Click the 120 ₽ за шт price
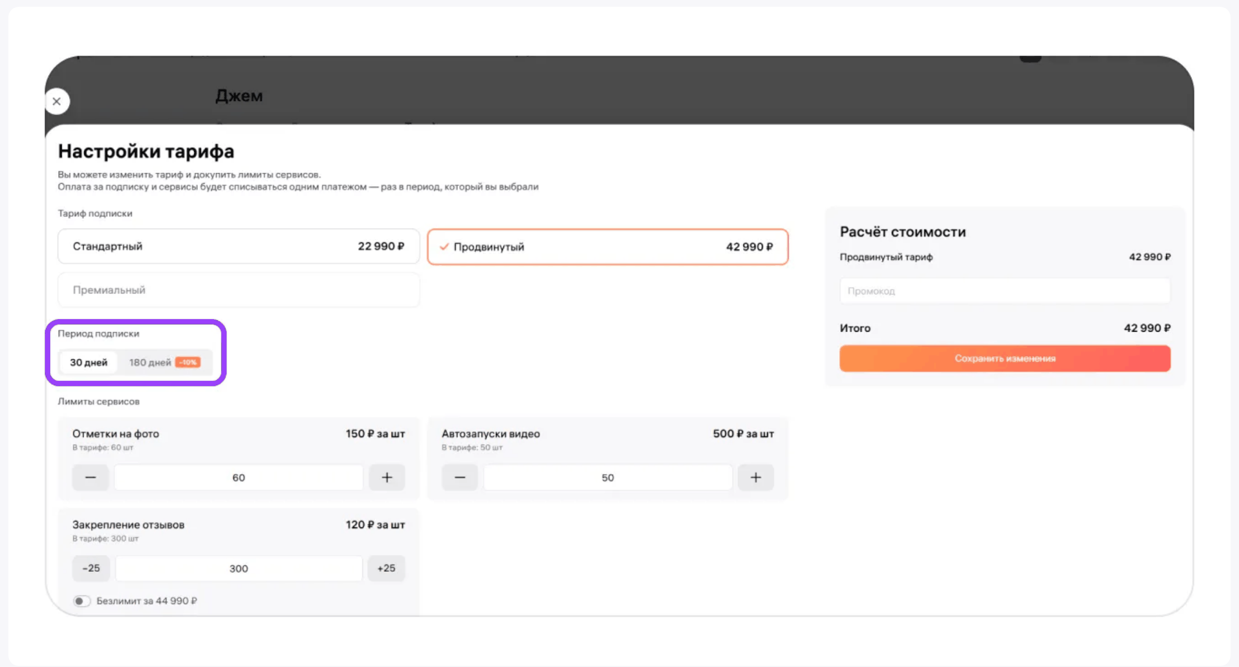 coord(375,525)
